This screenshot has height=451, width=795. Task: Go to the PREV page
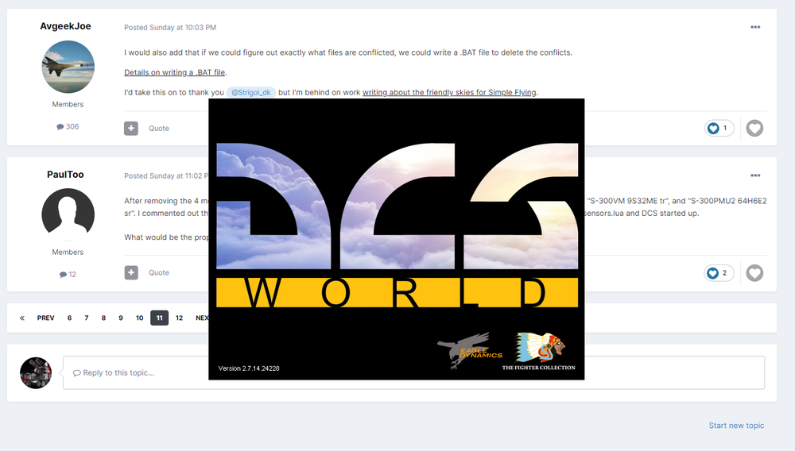click(x=45, y=318)
